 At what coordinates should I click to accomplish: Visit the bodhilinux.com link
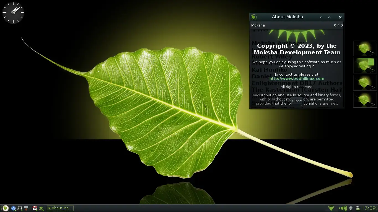(297, 78)
